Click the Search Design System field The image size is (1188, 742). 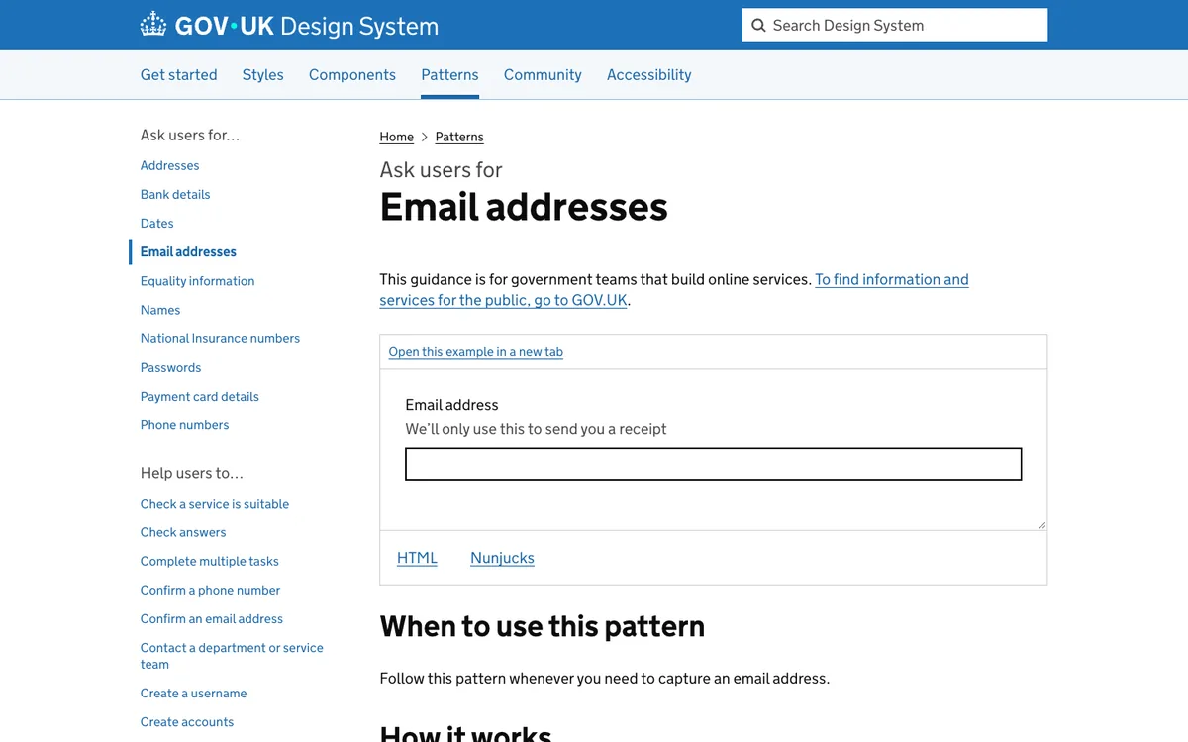coord(895,26)
